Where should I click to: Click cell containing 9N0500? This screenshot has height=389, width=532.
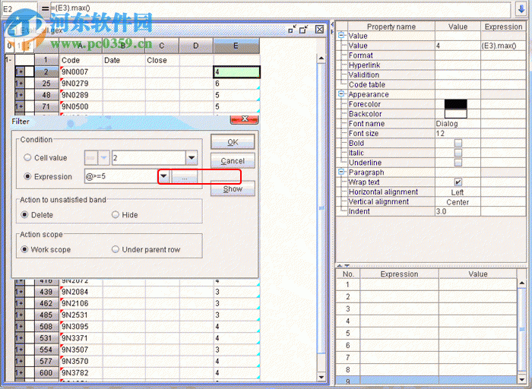pyautogui.click(x=81, y=106)
